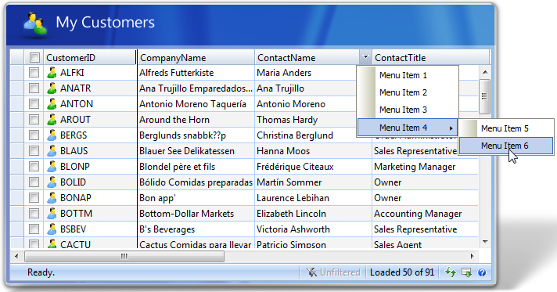
Task: Choose Menu Item 4
Action: click(408, 128)
